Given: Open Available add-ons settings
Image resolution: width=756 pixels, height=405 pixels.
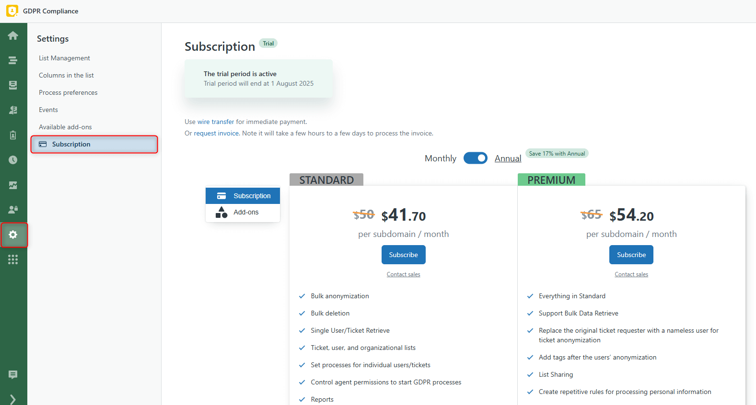Looking at the screenshot, I should point(65,127).
